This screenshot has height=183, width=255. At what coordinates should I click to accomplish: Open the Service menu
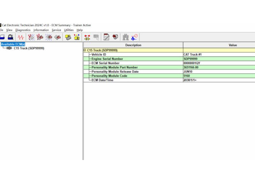[56, 30]
